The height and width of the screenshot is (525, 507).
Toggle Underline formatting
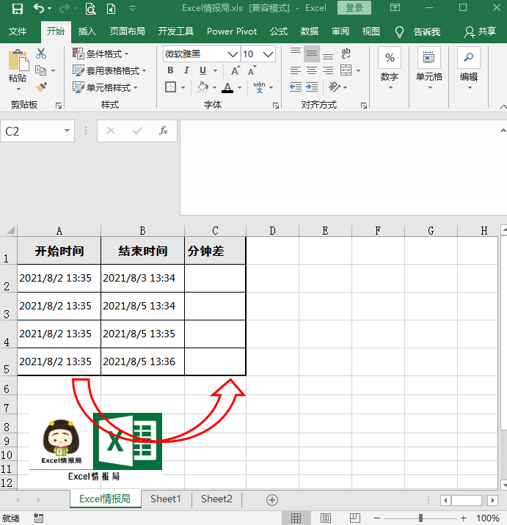203,71
